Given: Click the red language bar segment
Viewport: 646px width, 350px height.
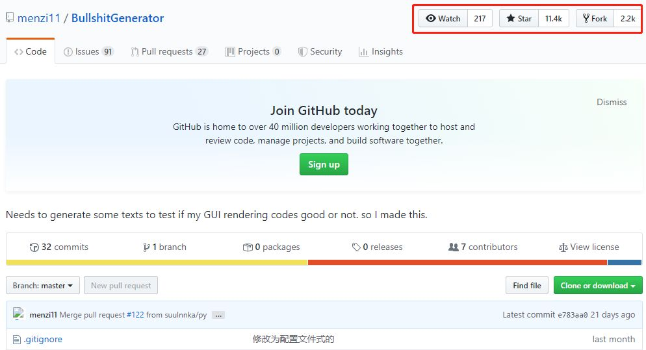Looking at the screenshot, I should pyautogui.click(x=458, y=263).
